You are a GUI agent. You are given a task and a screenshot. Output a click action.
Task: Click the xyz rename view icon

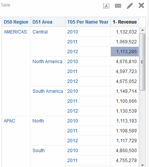[118, 6]
